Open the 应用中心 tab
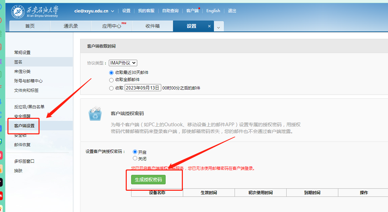 pos(112,26)
